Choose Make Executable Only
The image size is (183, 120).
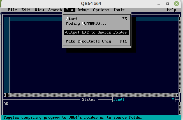(x=97, y=41)
